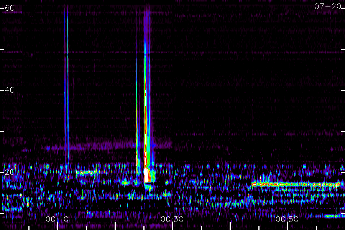Select the 00:30 time axis label
The image size is (345, 230).
click(x=172, y=219)
